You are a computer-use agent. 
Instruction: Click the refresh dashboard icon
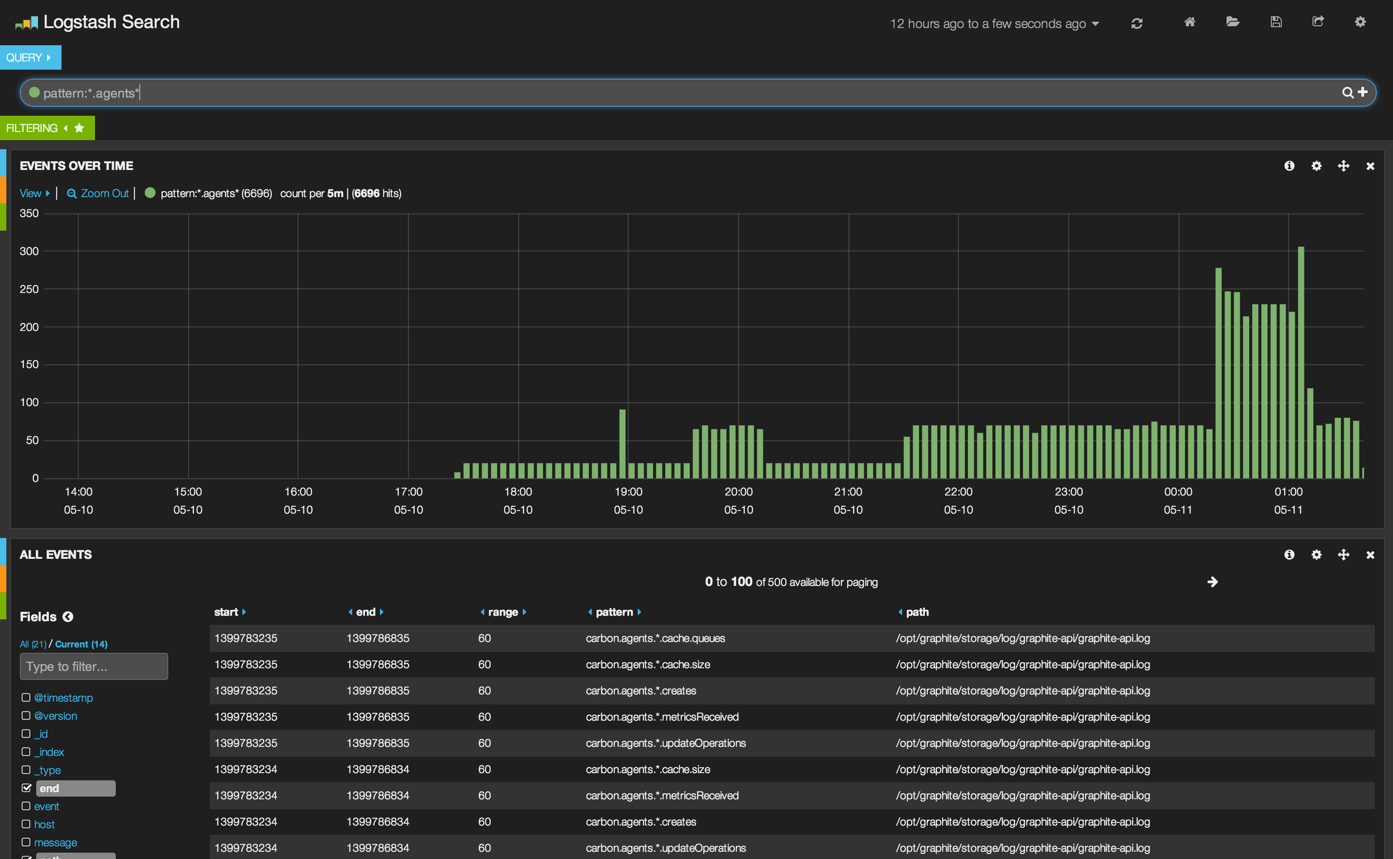[1137, 23]
